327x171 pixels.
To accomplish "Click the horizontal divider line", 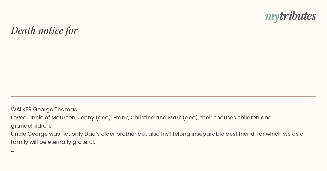I will coord(163,96).
